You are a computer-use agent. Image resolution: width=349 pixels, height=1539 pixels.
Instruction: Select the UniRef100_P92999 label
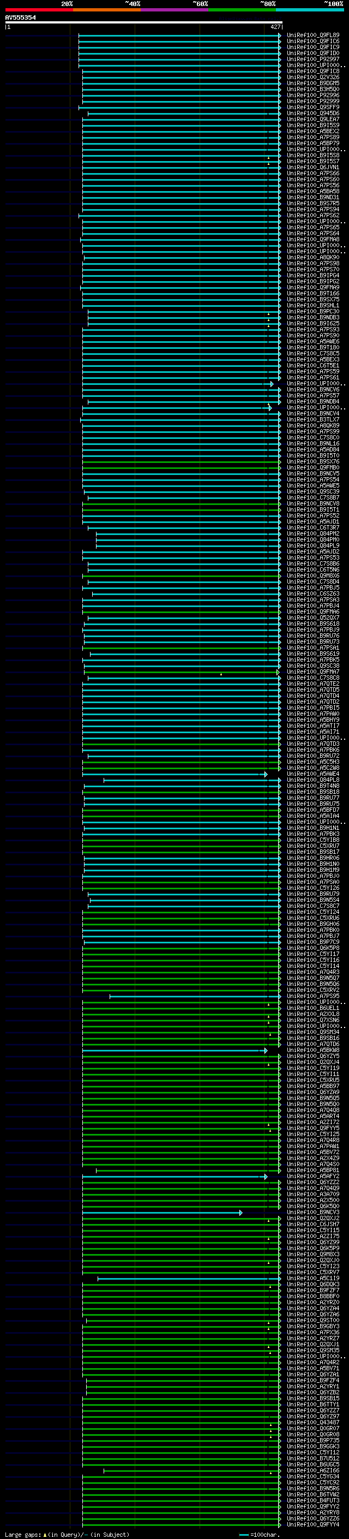coord(312,101)
